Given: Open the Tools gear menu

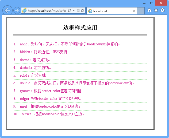Looking at the screenshot, I should (162, 10).
